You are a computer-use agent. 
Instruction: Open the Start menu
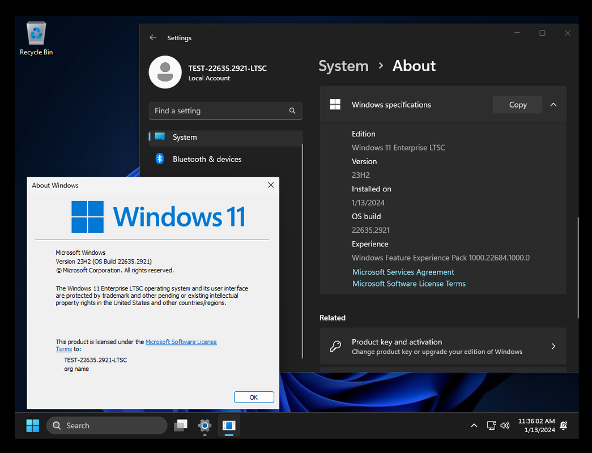pyautogui.click(x=33, y=425)
